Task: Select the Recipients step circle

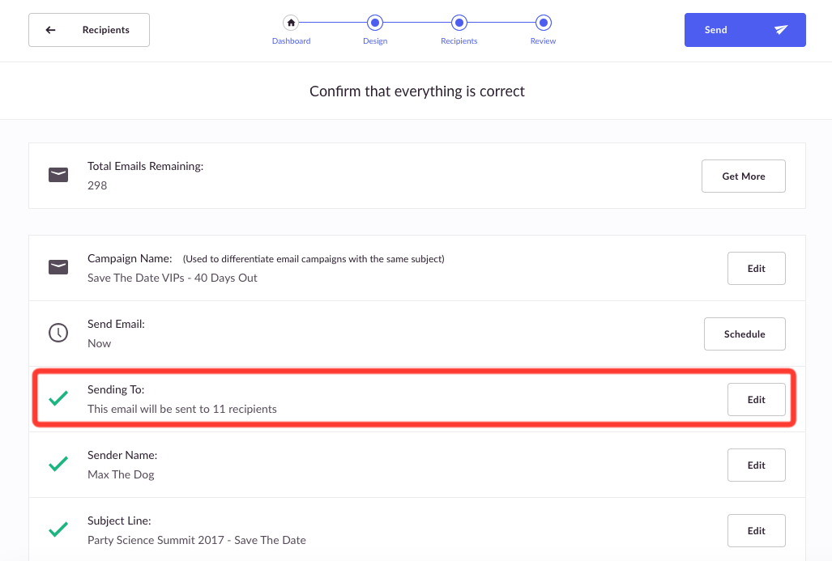Action: pos(459,23)
